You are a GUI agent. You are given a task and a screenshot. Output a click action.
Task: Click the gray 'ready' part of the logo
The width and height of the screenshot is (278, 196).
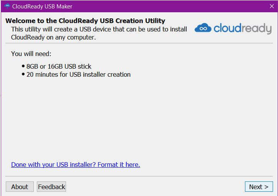tap(256, 28)
